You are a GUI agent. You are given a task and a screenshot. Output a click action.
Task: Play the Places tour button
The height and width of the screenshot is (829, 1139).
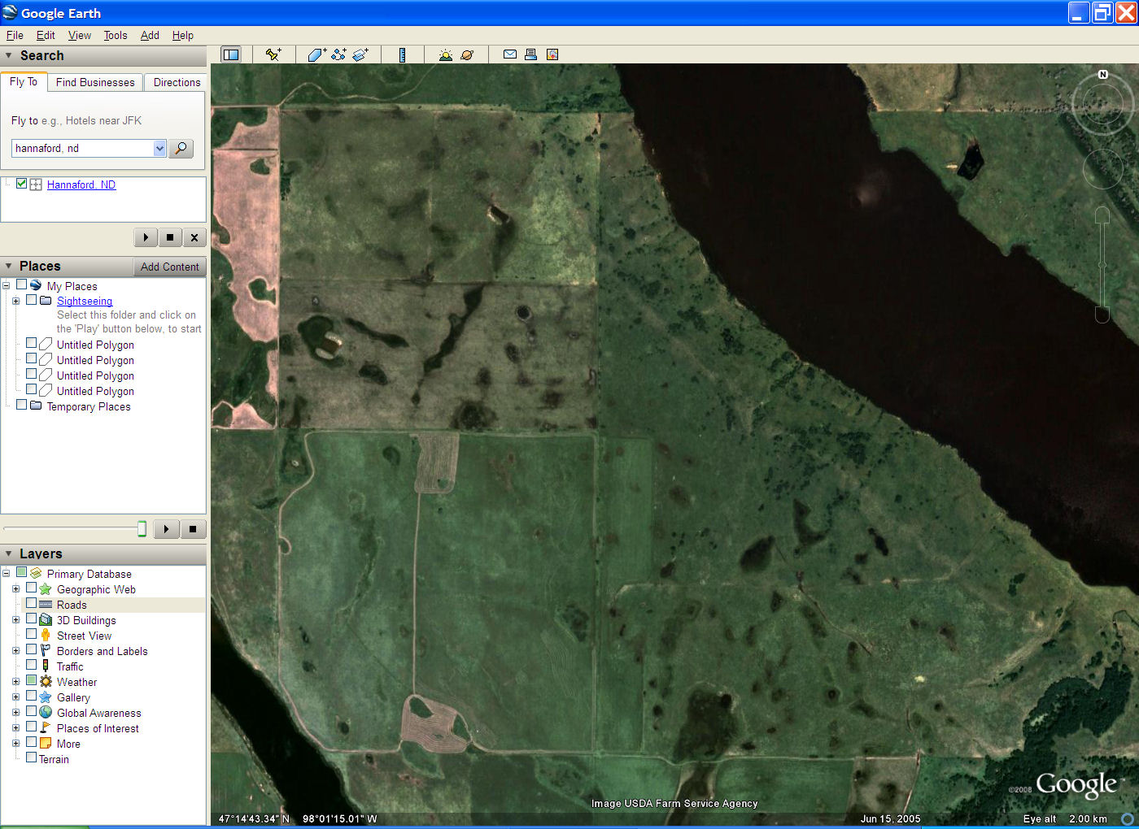click(x=166, y=529)
